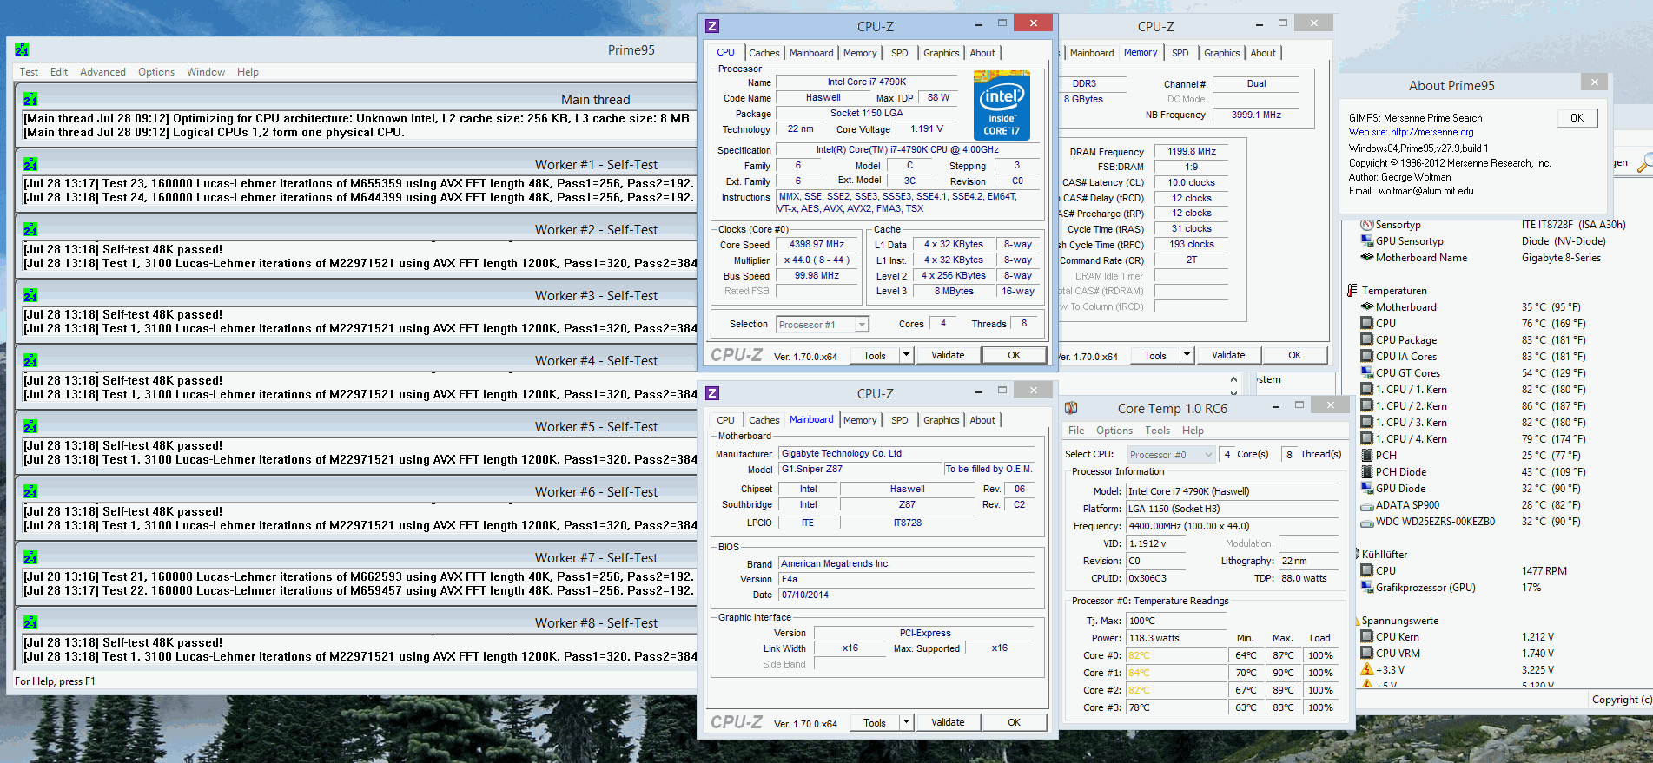Click the warning icon beside +3.3 V
The width and height of the screenshot is (1653, 763).
coord(1367,670)
